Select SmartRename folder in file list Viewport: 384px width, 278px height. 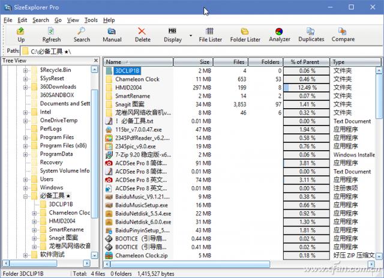(x=133, y=96)
